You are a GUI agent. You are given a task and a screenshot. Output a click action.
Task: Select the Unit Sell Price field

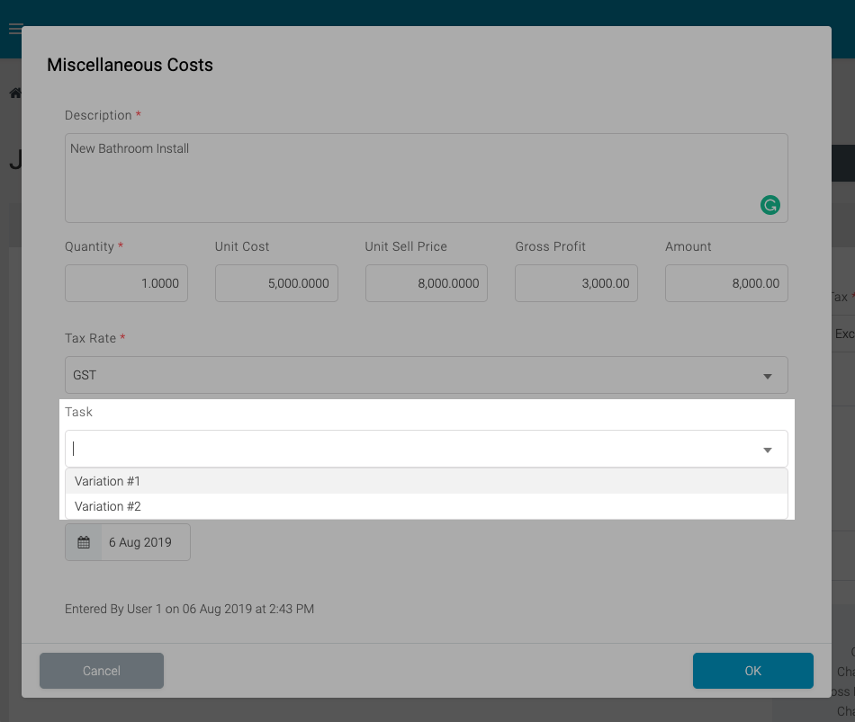click(426, 283)
